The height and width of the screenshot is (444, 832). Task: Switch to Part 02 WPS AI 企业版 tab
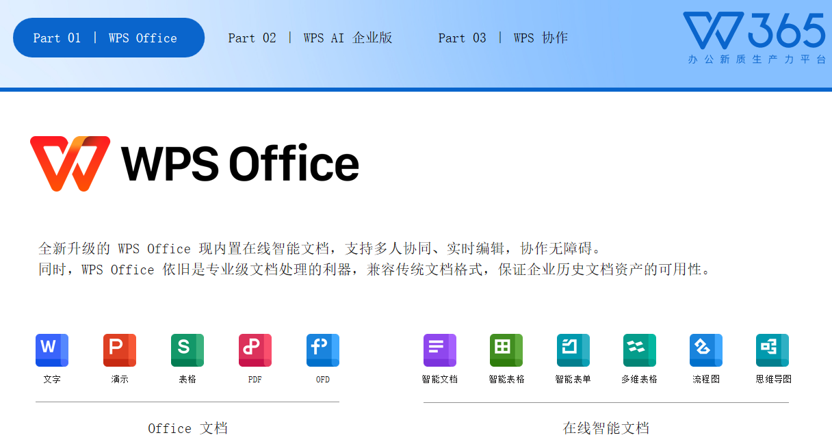(x=310, y=38)
